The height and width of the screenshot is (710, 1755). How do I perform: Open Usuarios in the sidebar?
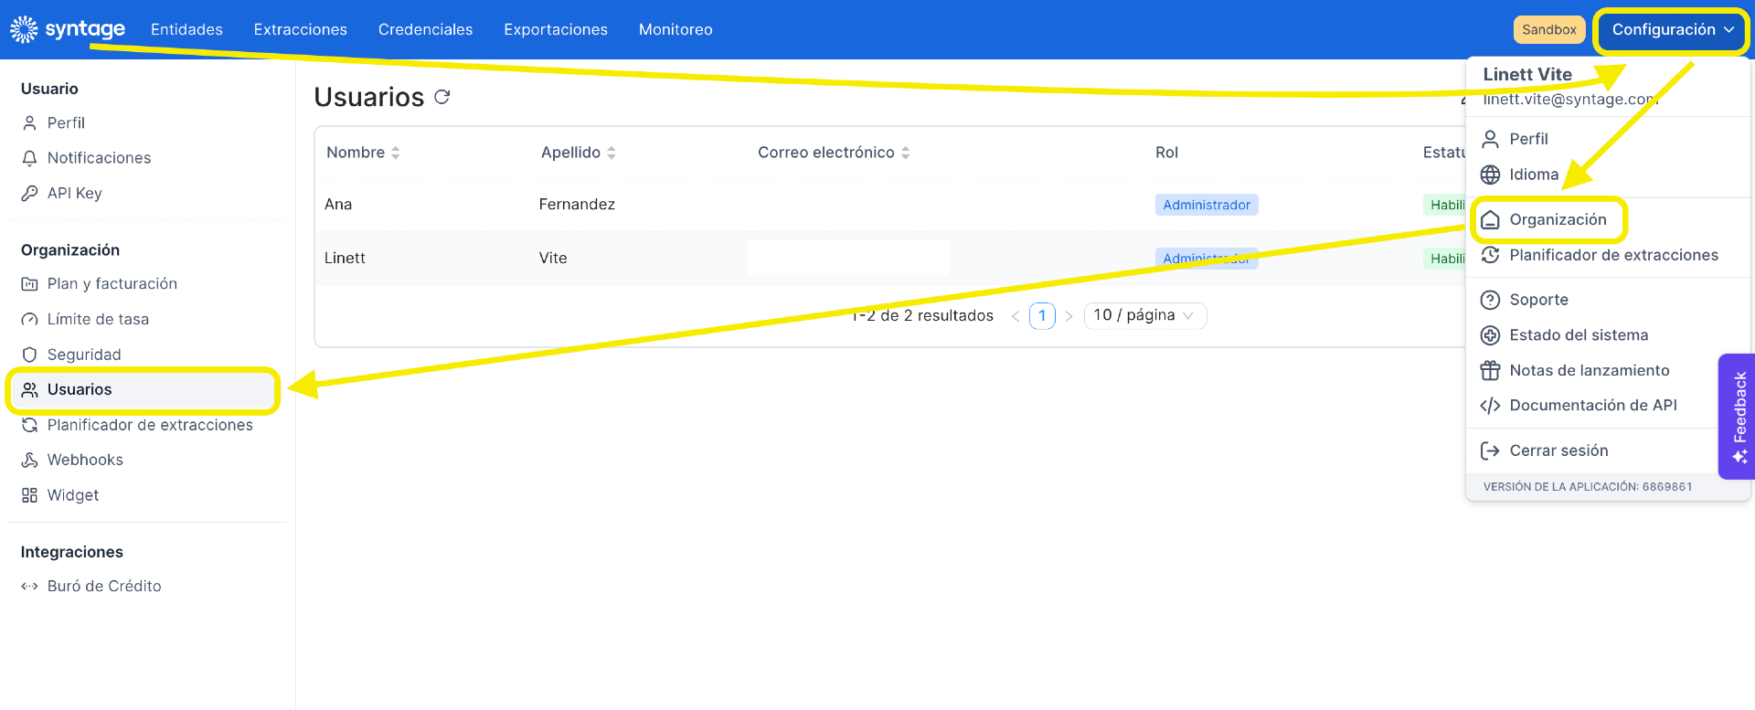point(143,389)
